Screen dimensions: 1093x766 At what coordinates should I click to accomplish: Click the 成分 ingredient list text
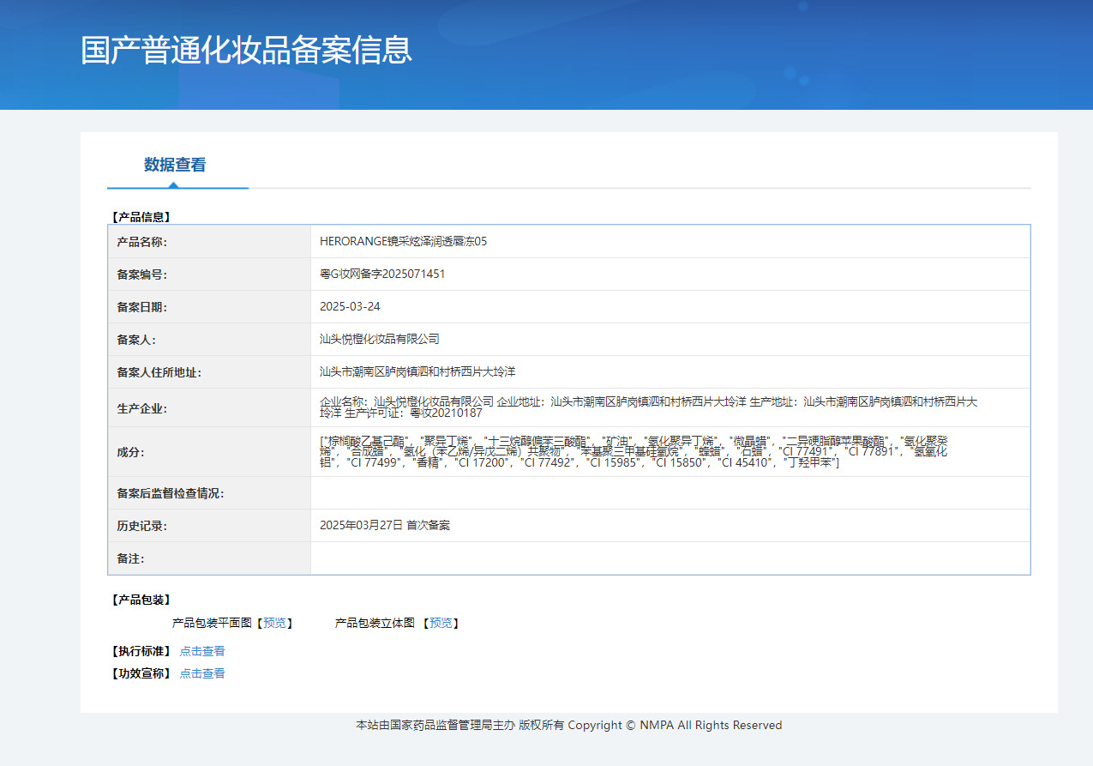[634, 451]
